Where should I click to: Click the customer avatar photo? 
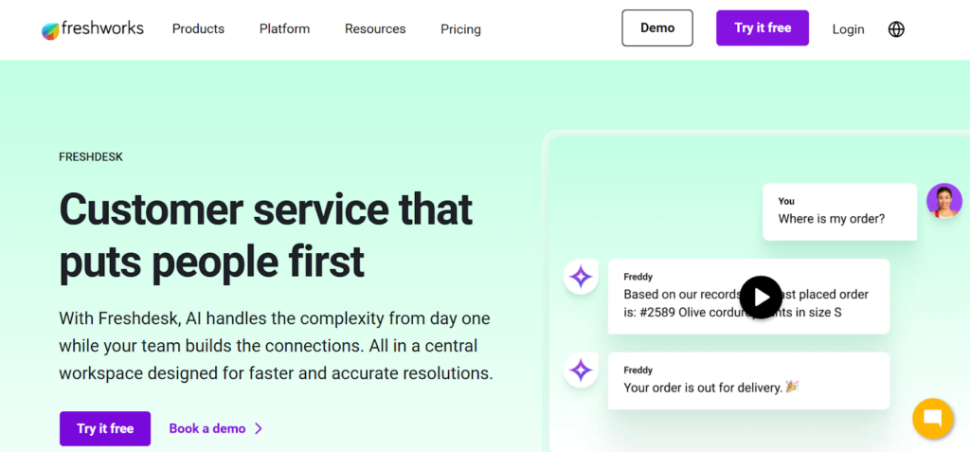click(943, 201)
